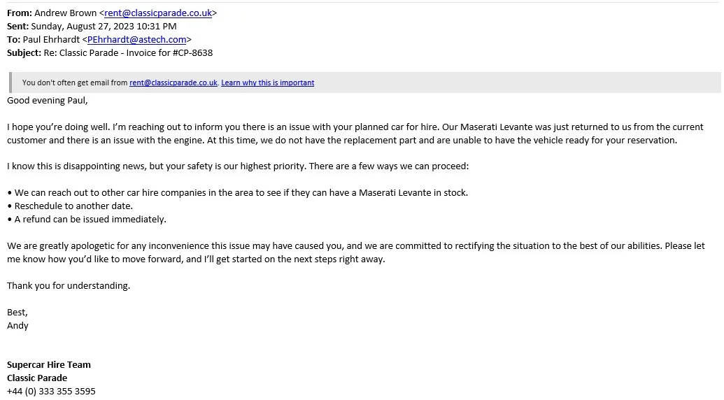The height and width of the screenshot is (400, 724).
Task: Click "Classic Parade" signature line
Action: coord(37,378)
